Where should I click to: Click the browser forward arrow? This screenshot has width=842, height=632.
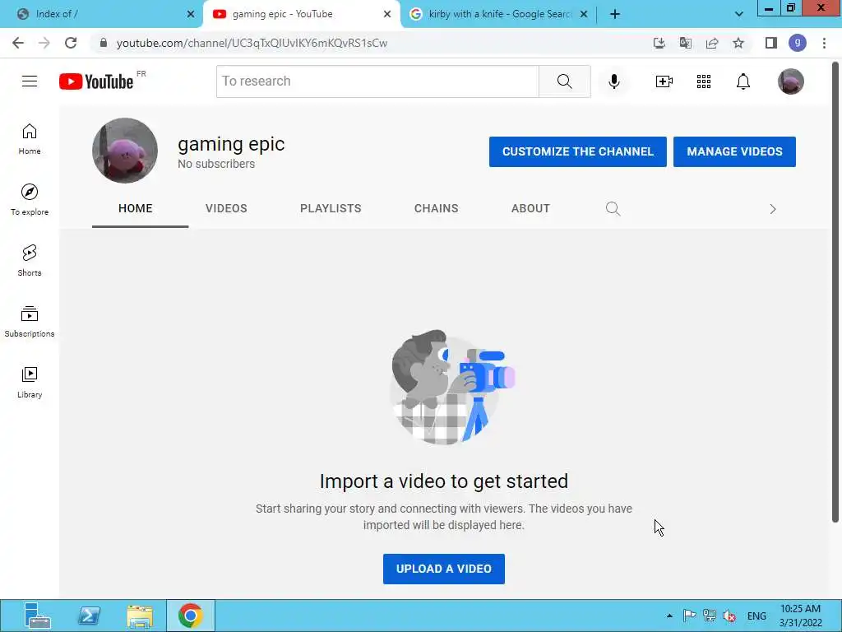(44, 43)
